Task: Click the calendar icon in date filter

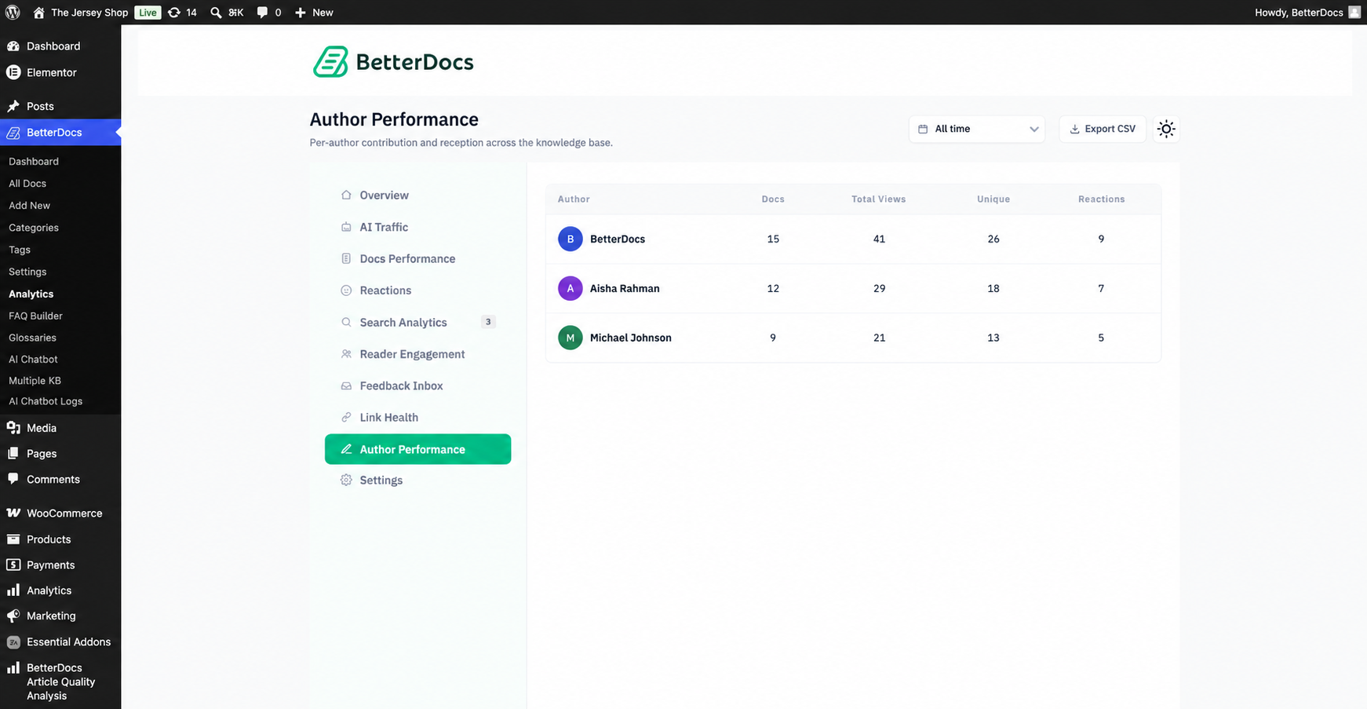Action: click(923, 129)
